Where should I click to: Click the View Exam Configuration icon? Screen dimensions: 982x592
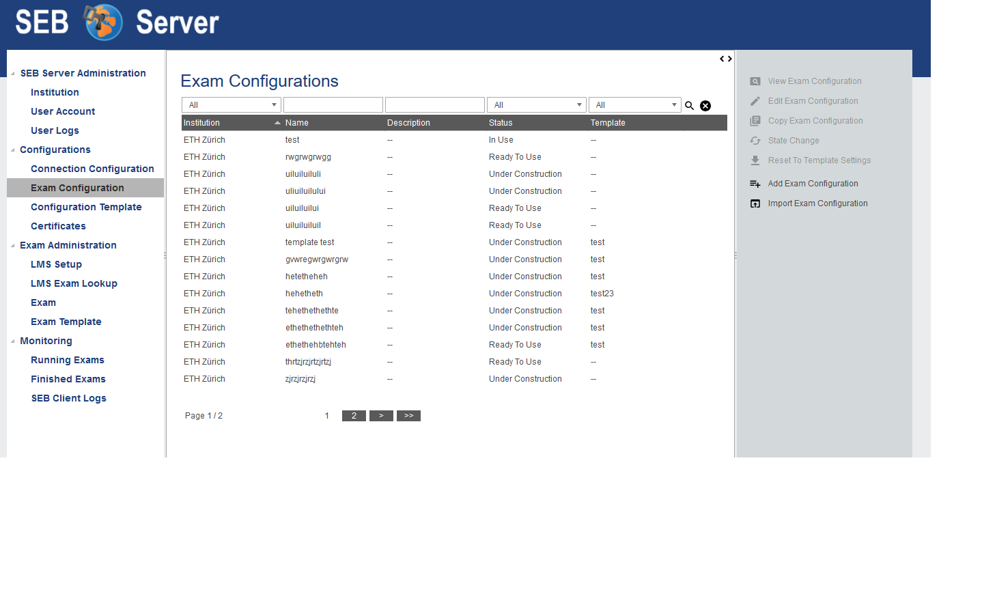click(x=755, y=81)
